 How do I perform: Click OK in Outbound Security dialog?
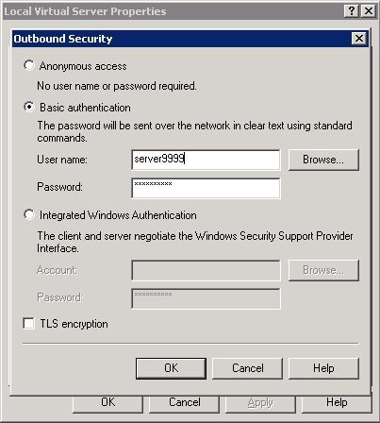[171, 368]
